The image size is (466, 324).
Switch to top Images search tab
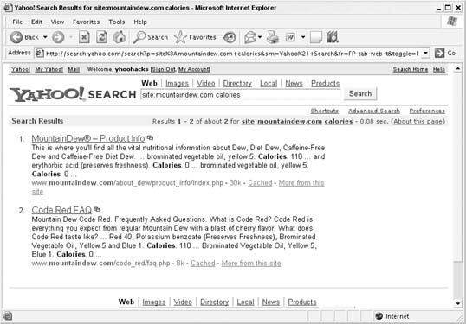click(177, 84)
